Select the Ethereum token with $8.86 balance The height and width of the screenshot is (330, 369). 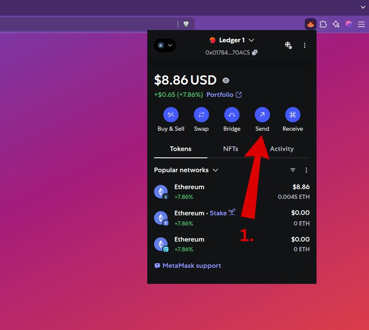coord(232,192)
